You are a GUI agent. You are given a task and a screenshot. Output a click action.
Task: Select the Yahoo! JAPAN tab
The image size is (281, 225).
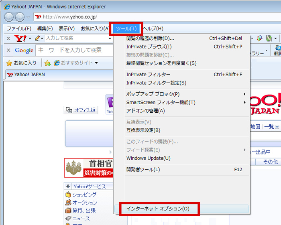tap(59, 75)
